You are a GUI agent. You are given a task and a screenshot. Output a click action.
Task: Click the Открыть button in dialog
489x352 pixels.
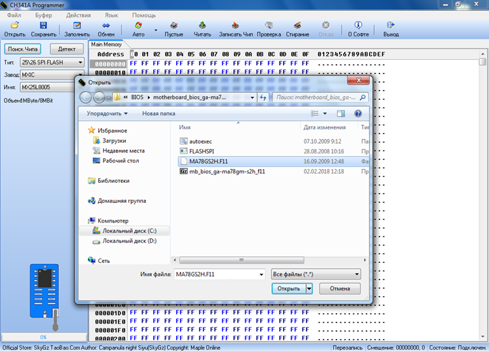(x=288, y=289)
